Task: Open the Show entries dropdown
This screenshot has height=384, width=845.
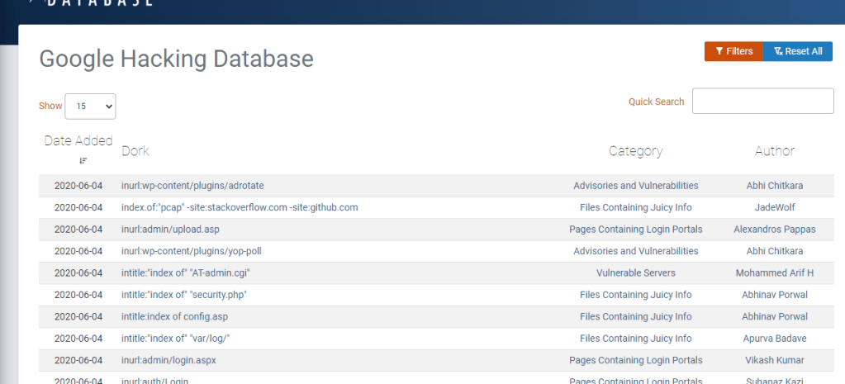Action: [x=90, y=106]
